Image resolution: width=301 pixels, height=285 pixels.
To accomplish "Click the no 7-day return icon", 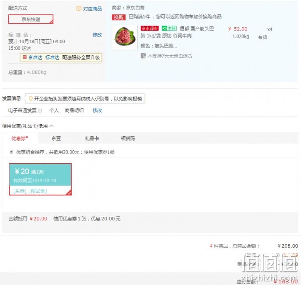I will 143,56.
